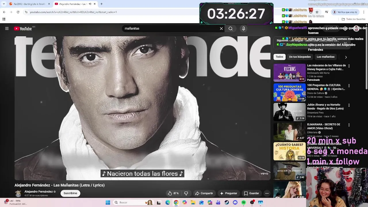The image size is (368, 207).
Task: Close the Alejandro Fernández tab
Action: point(95,4)
